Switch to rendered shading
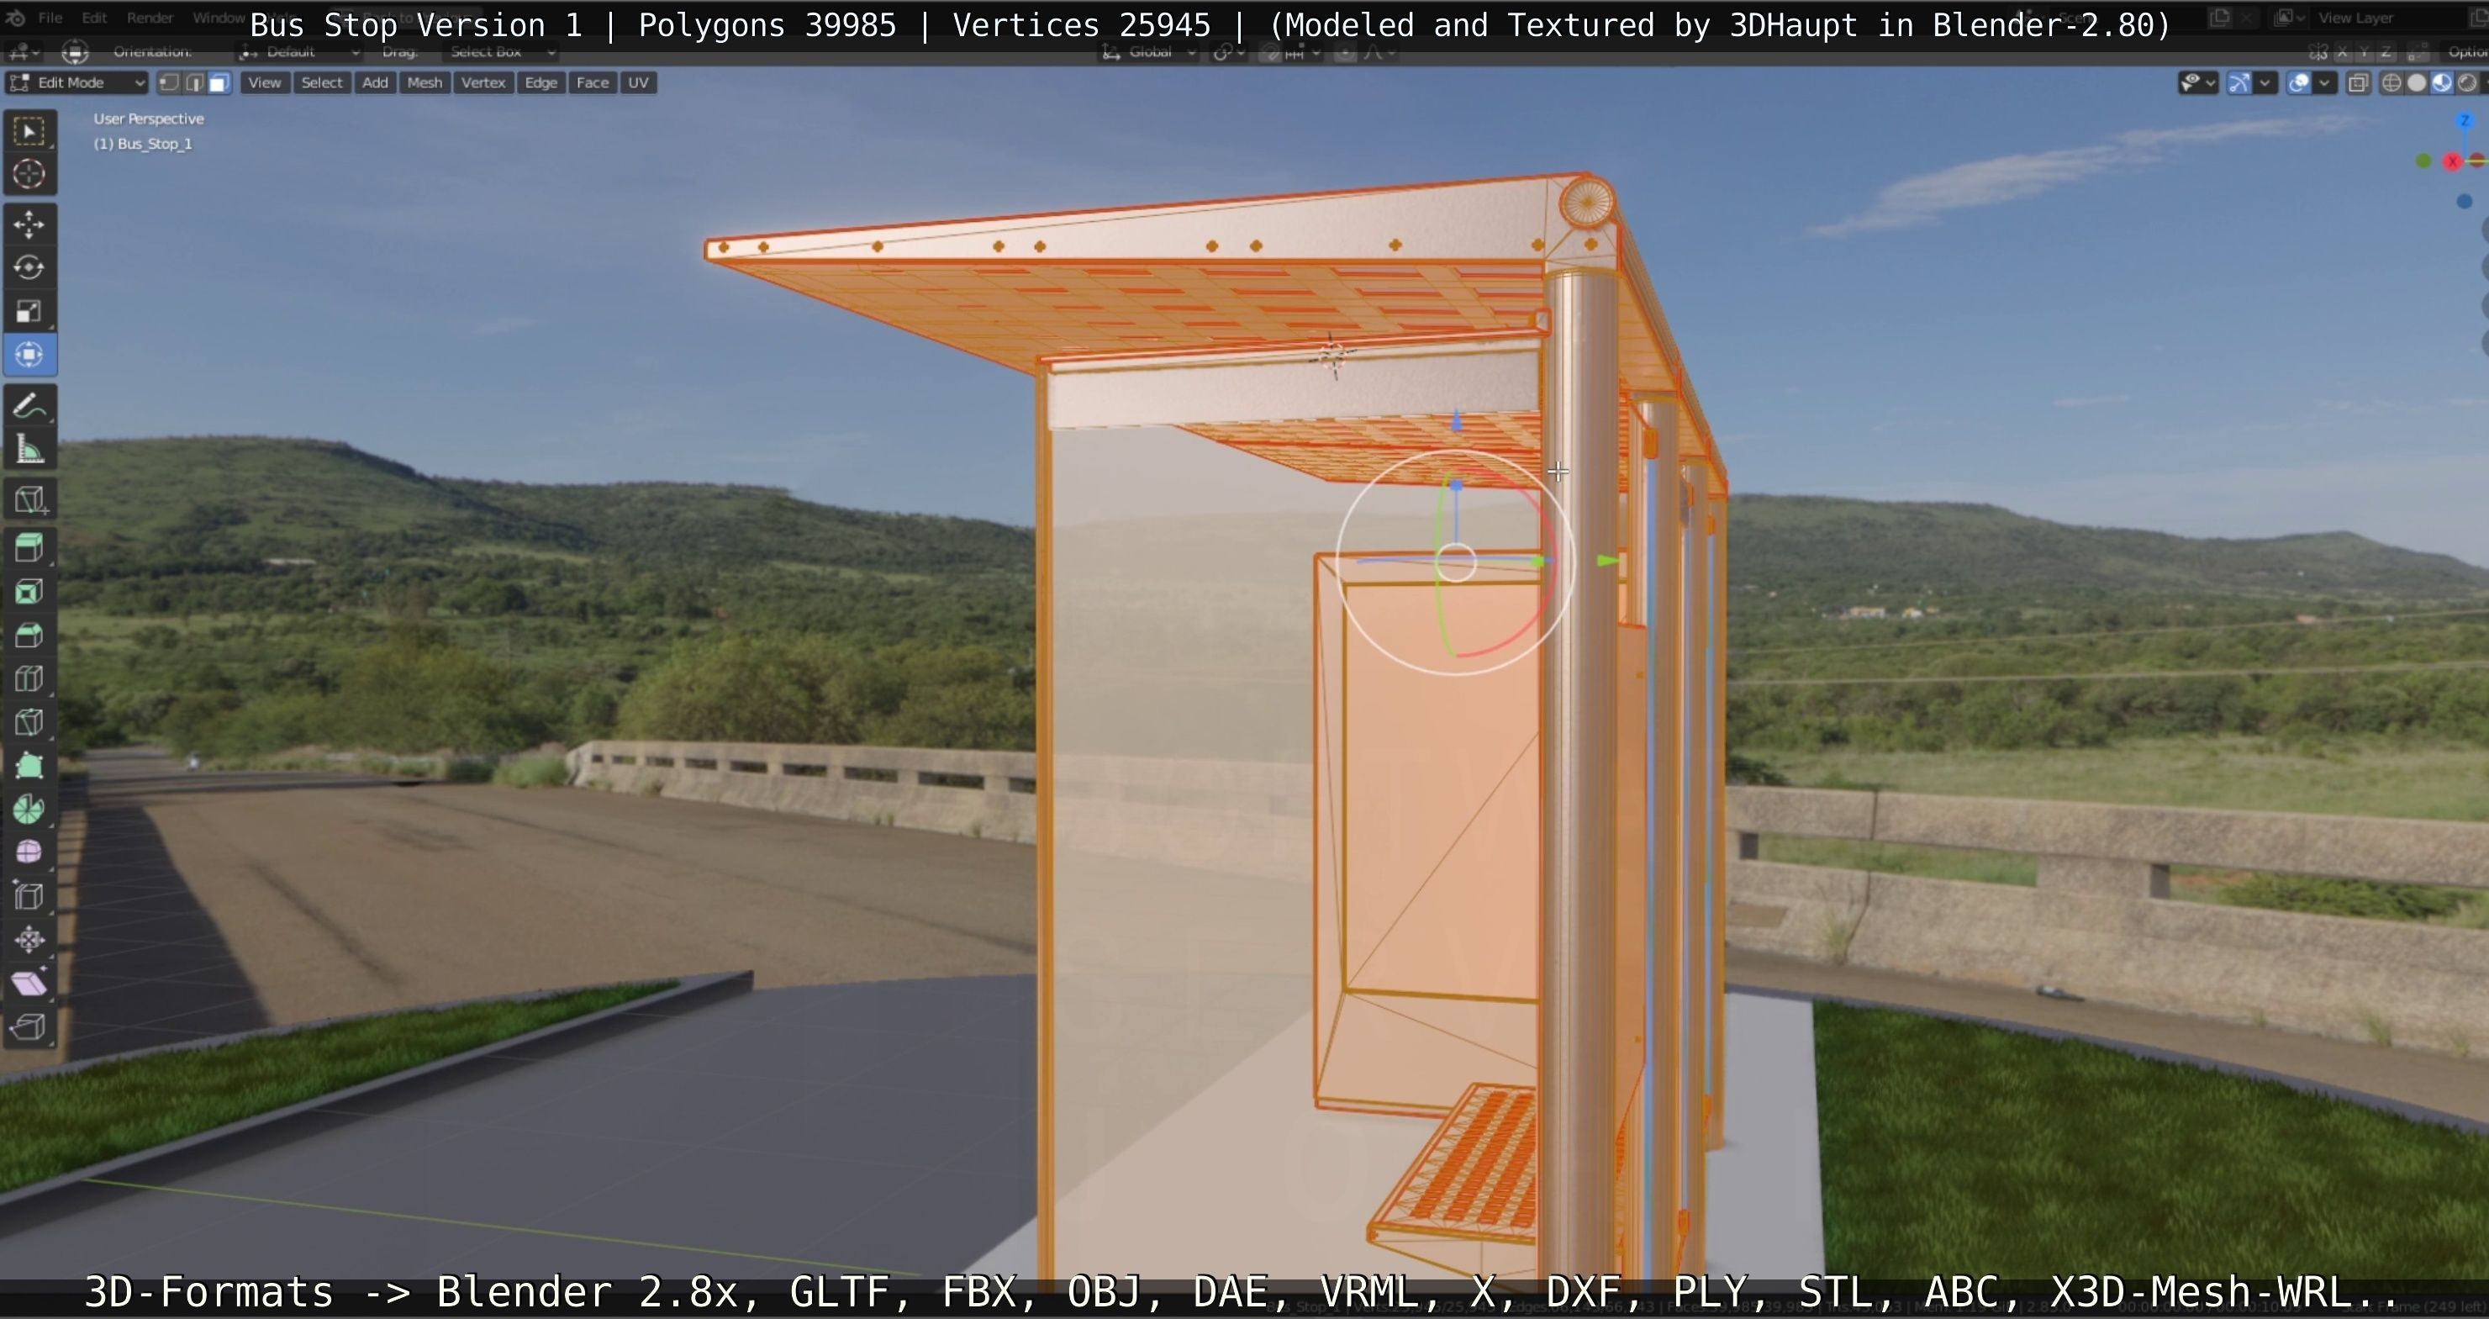Image resolution: width=2489 pixels, height=1319 pixels. coord(2467,83)
